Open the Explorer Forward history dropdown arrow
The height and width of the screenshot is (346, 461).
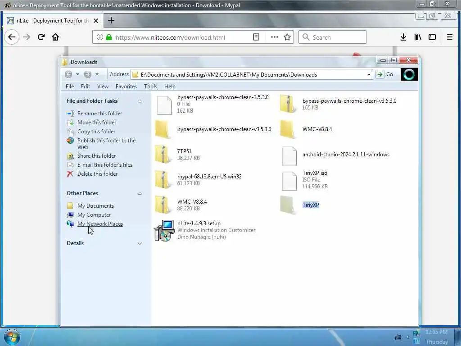tap(97, 74)
